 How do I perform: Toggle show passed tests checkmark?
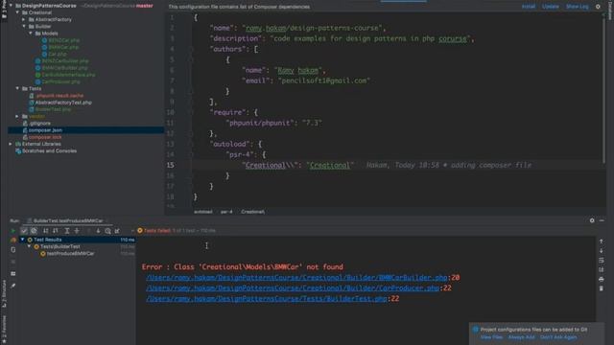(x=24, y=231)
